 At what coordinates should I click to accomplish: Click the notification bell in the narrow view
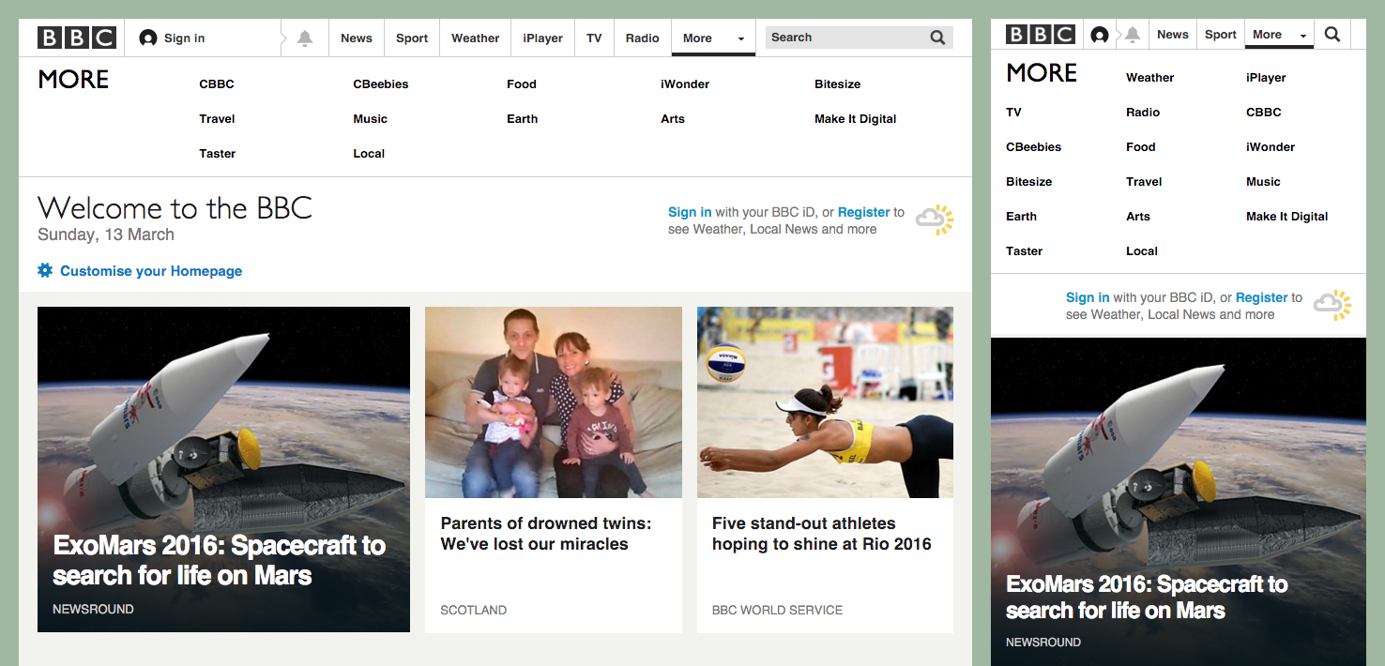pyautogui.click(x=1133, y=35)
